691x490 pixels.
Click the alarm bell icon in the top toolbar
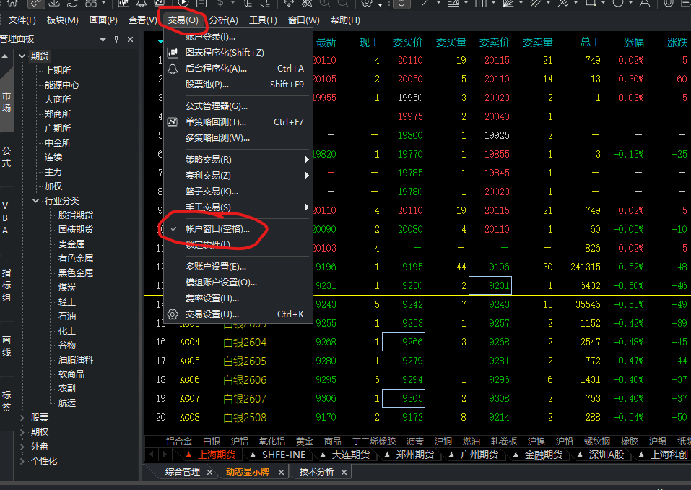point(142,3)
